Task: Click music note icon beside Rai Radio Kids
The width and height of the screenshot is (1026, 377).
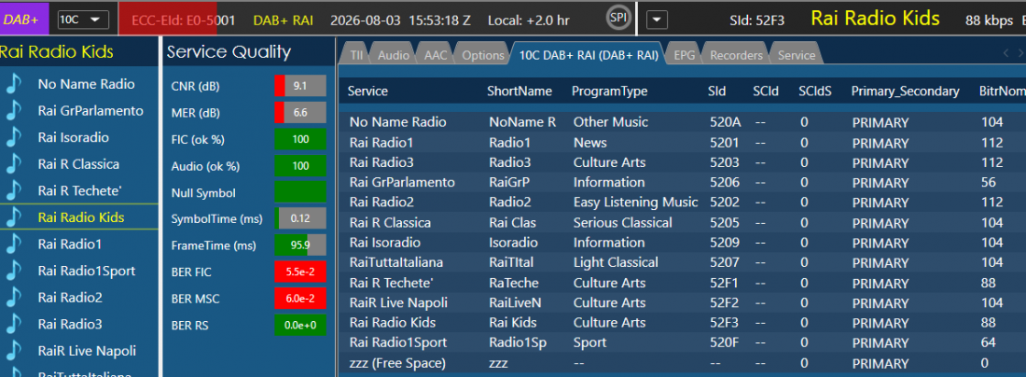Action: [14, 218]
